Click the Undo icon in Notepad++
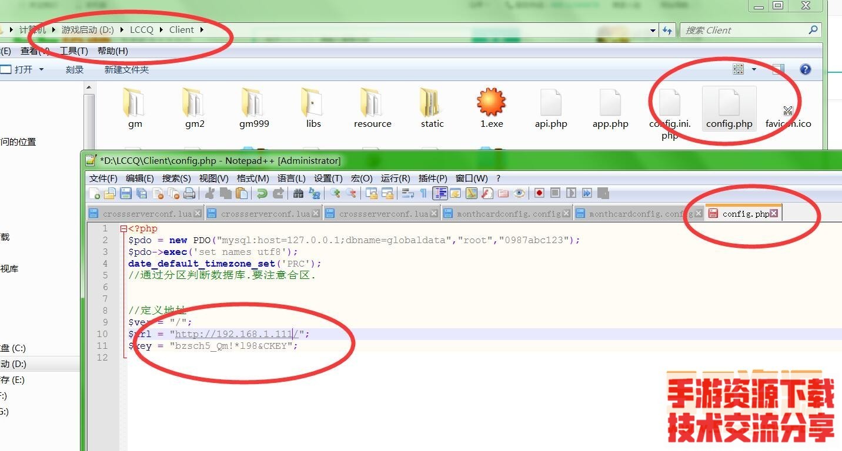Image resolution: width=842 pixels, height=451 pixels. pos(262,193)
